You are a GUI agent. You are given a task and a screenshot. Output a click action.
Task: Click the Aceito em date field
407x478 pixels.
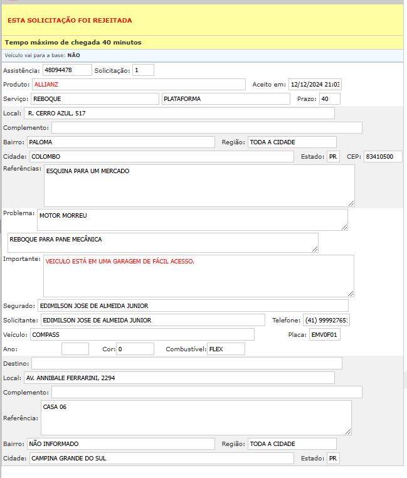(315, 85)
